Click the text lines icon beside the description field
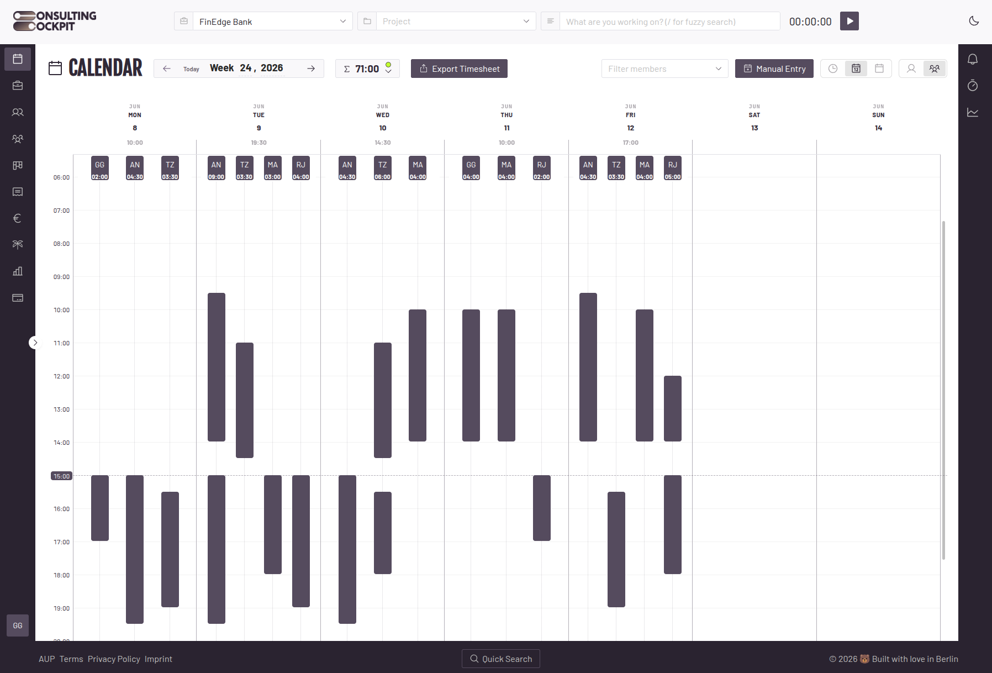 [551, 21]
